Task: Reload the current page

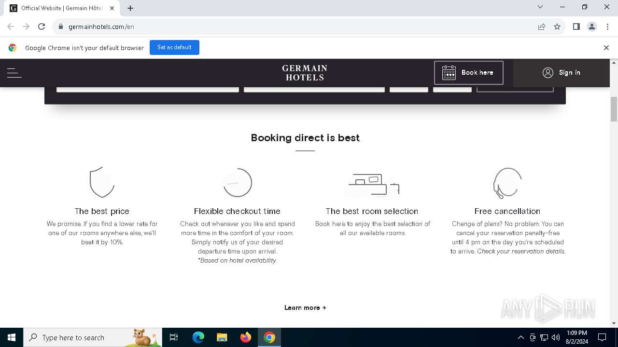Action: click(42, 27)
